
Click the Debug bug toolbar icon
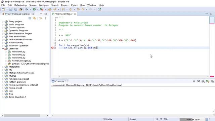pyautogui.click(x=27, y=9)
